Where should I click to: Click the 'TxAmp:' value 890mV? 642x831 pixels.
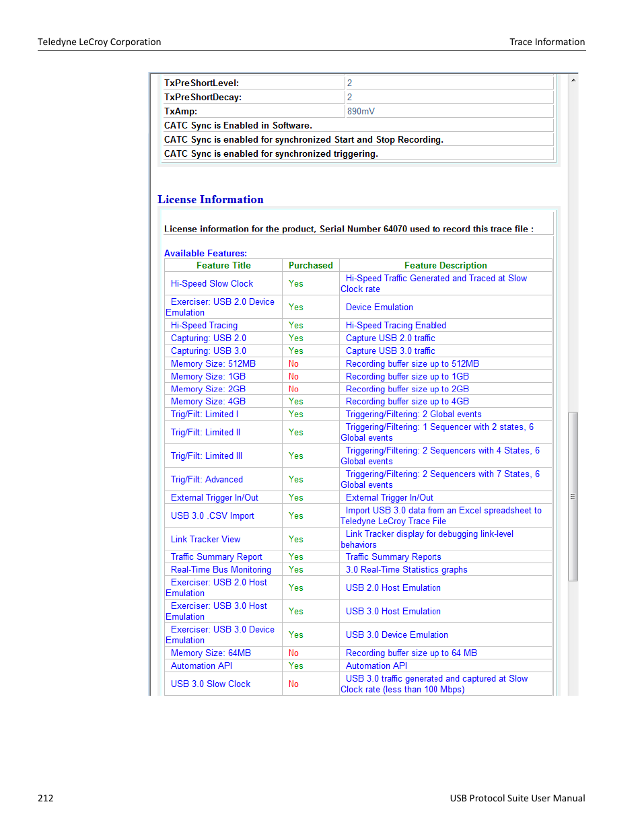pyautogui.click(x=361, y=112)
